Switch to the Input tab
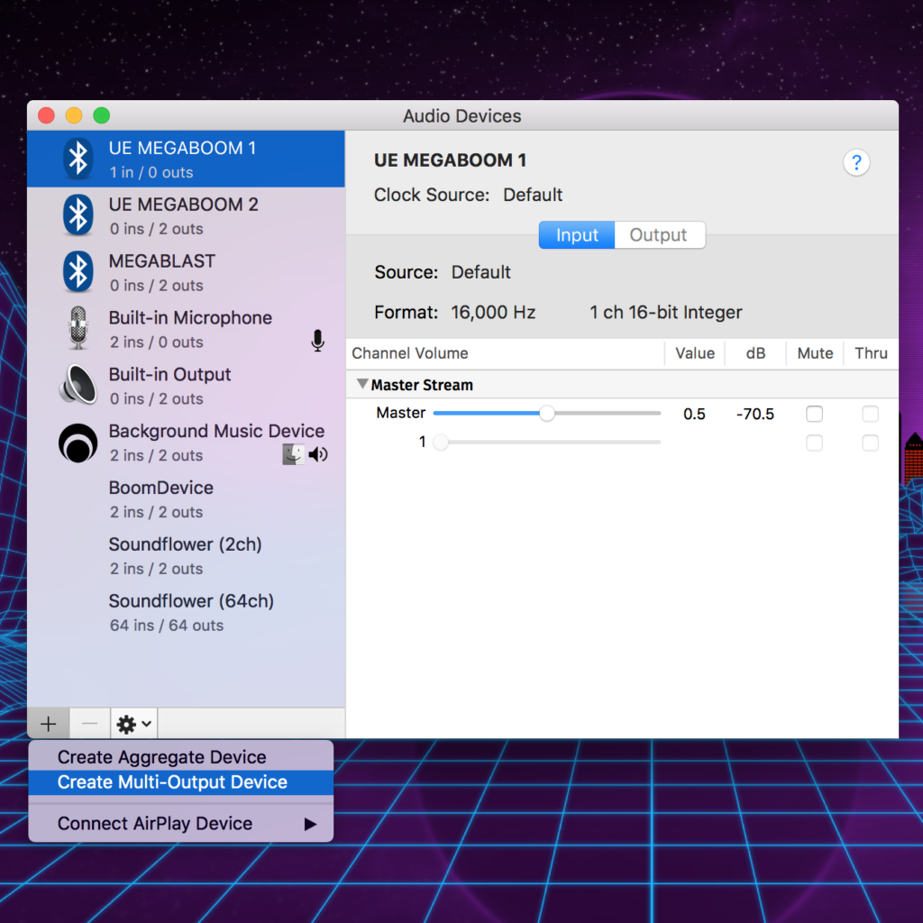Image resolution: width=923 pixels, height=923 pixels. (577, 235)
